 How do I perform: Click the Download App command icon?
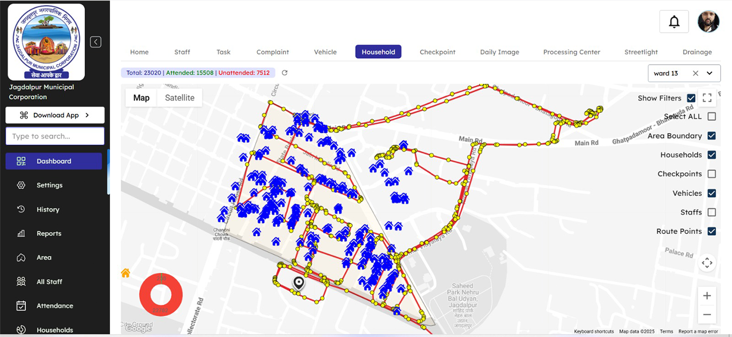click(24, 115)
